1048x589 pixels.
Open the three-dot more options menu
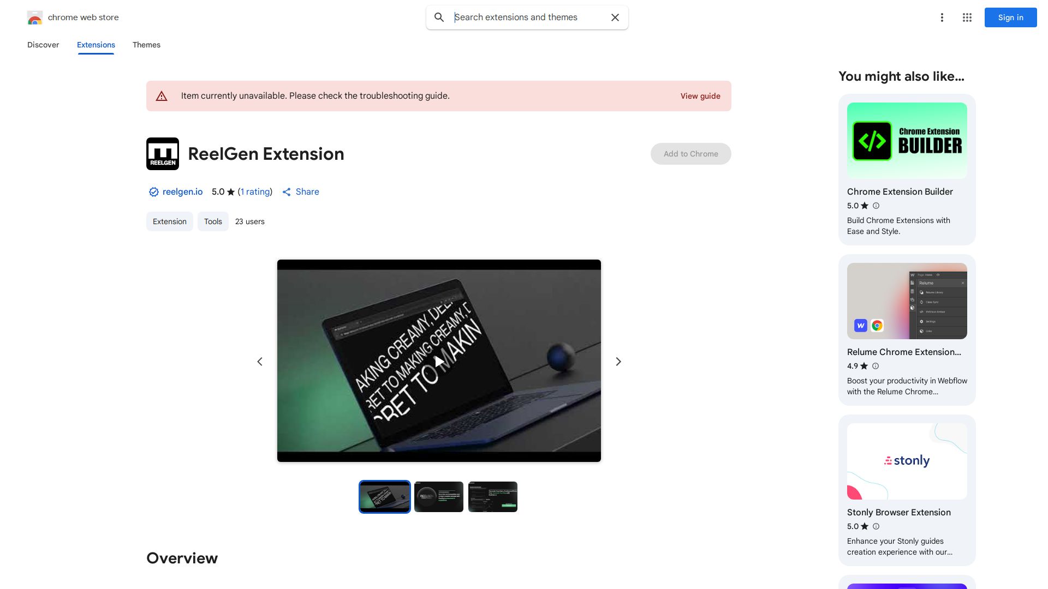click(x=942, y=17)
